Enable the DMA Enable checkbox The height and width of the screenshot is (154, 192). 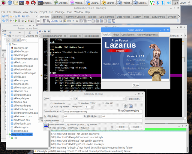point(51,103)
